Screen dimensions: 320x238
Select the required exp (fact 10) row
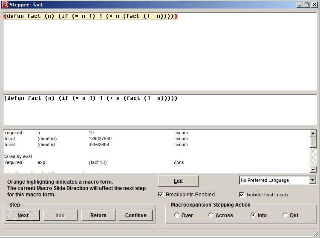coord(96,162)
